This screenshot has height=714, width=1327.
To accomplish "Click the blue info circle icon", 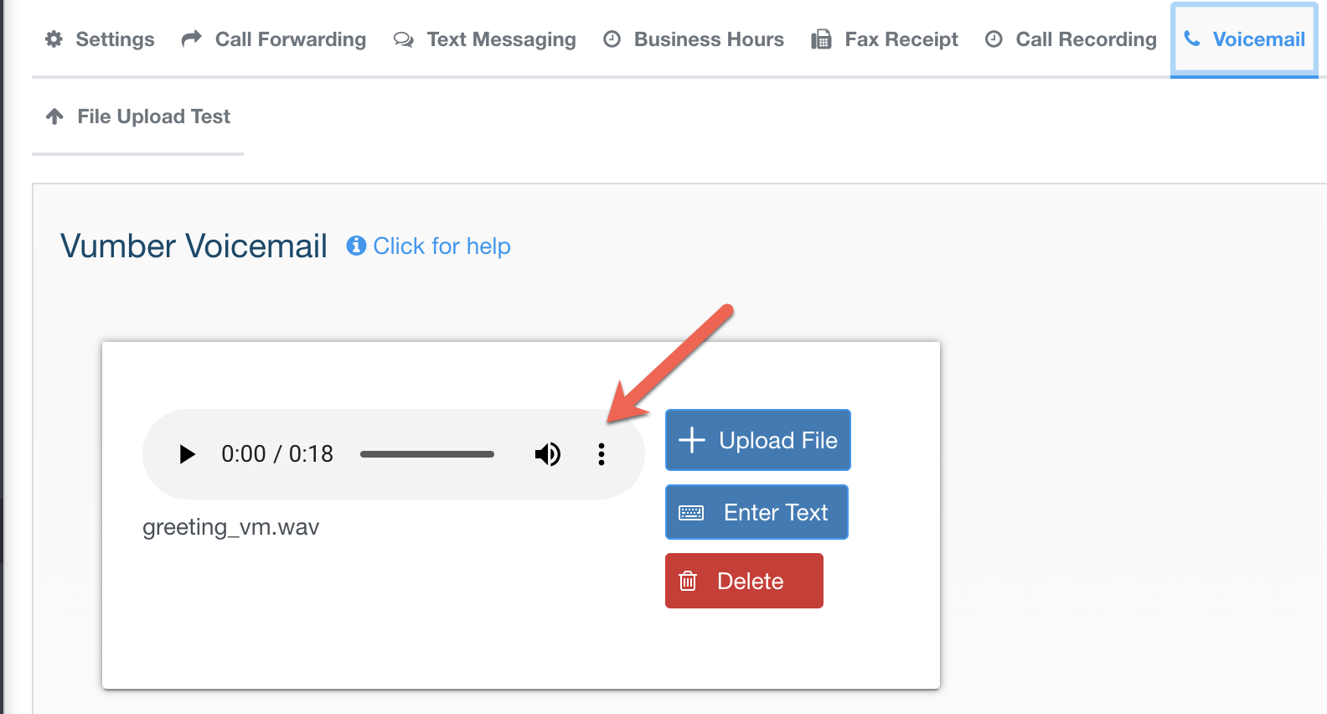I will tap(356, 246).
